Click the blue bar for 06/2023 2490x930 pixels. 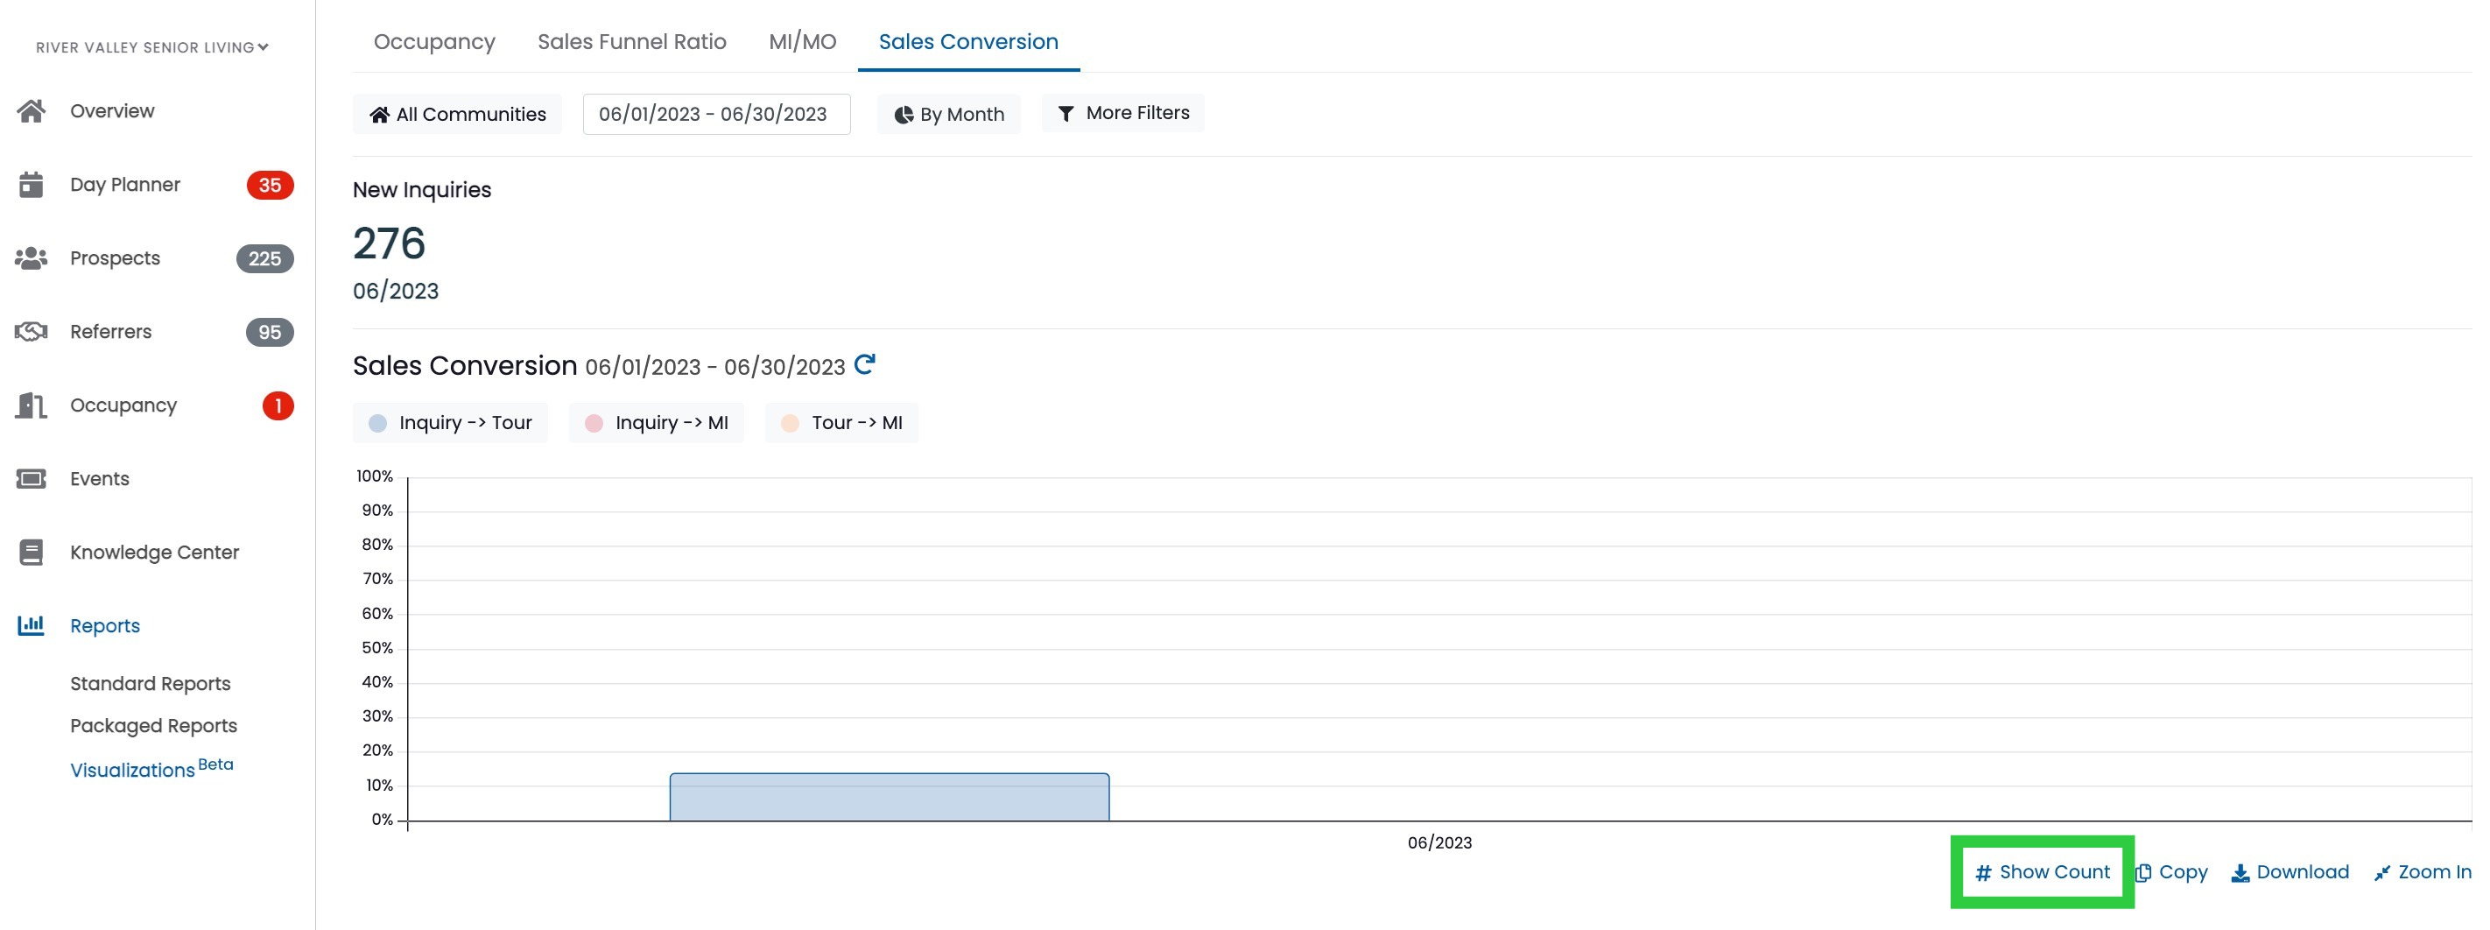point(890,798)
